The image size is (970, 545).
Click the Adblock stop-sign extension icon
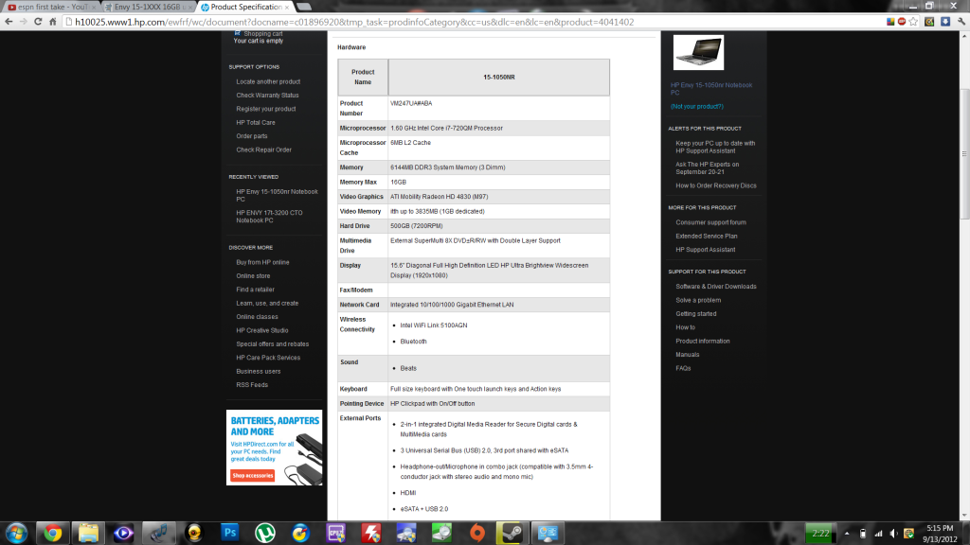(x=902, y=22)
